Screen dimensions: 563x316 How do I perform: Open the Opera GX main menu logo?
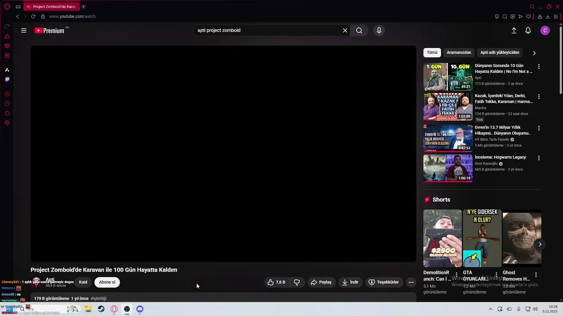pos(7,7)
